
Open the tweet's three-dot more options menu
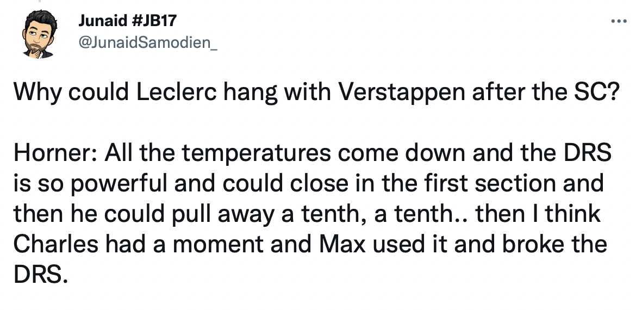point(615,23)
